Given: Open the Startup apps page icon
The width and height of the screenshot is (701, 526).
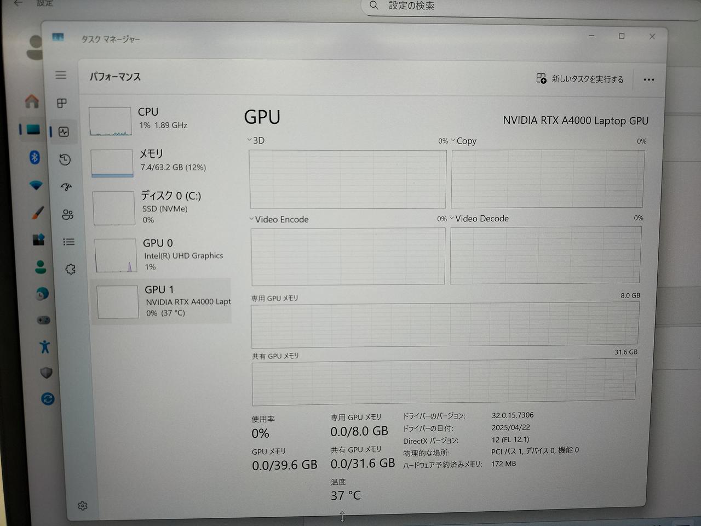Looking at the screenshot, I should (66, 187).
